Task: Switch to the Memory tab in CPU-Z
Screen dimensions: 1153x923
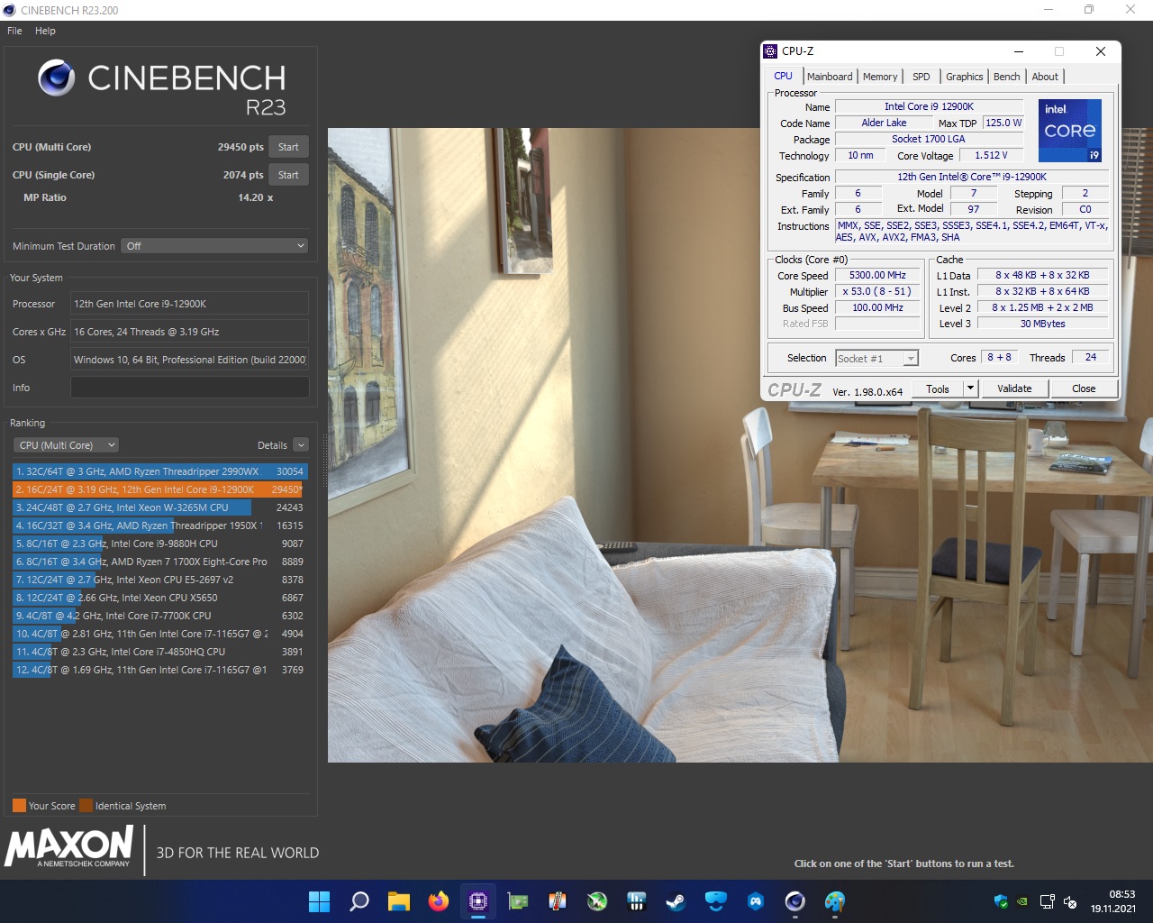Action: 880,77
